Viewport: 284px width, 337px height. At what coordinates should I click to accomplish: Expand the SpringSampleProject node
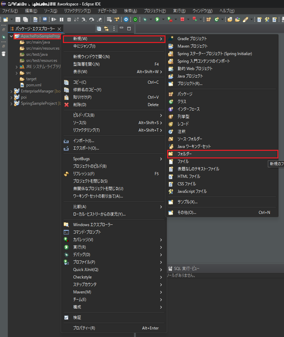pyautogui.click(x=11, y=104)
